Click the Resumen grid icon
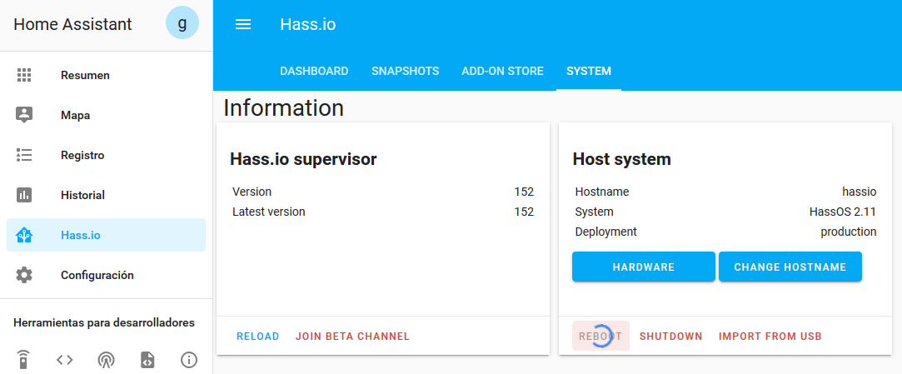Image resolution: width=902 pixels, height=374 pixels. click(23, 75)
